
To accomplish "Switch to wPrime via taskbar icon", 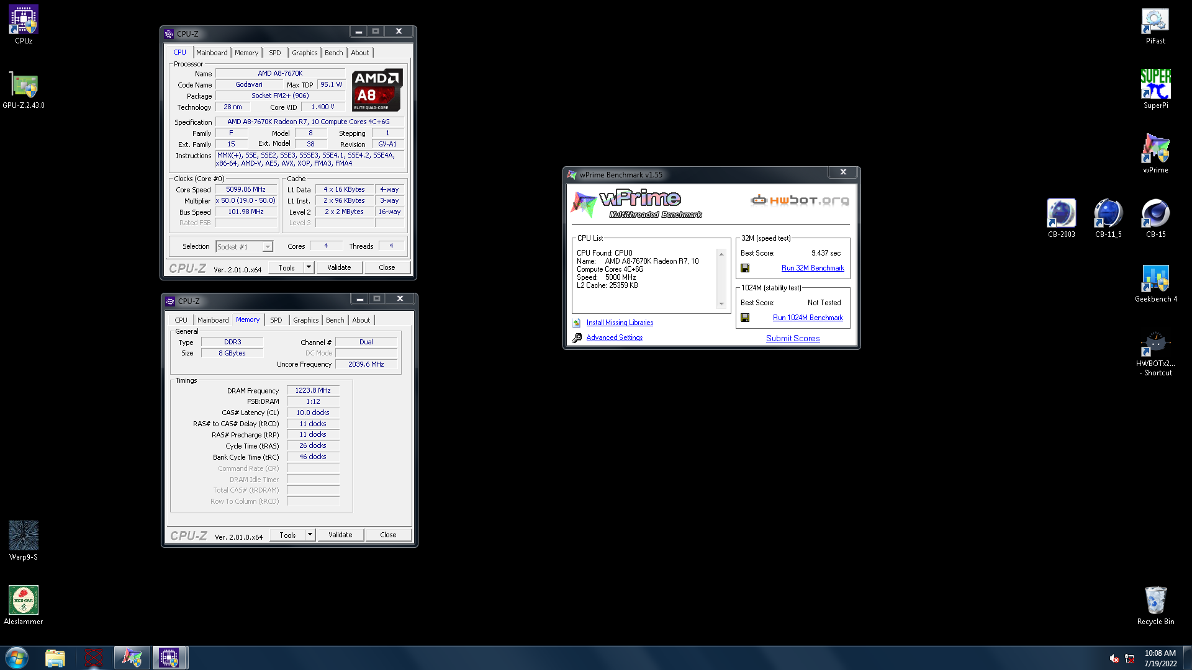I will pos(132,658).
